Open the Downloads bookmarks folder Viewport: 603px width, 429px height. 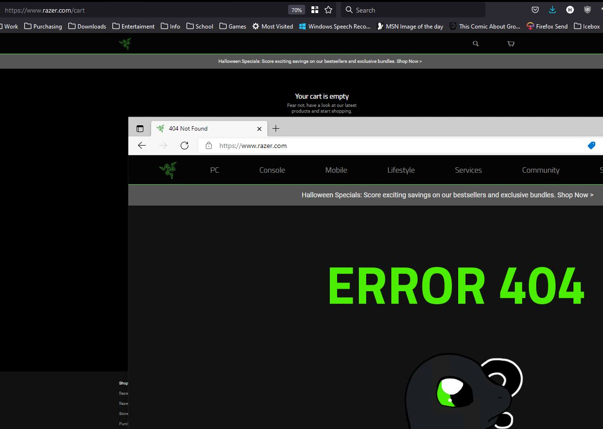[x=87, y=27]
